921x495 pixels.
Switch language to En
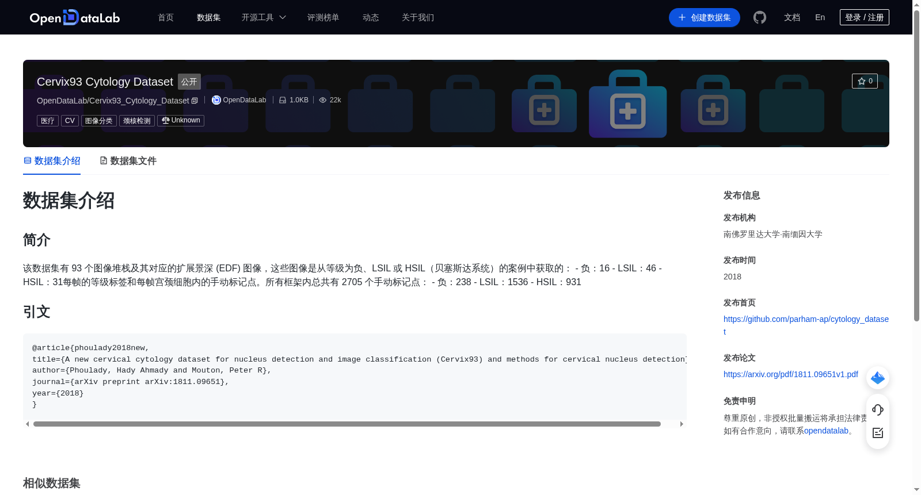click(820, 17)
